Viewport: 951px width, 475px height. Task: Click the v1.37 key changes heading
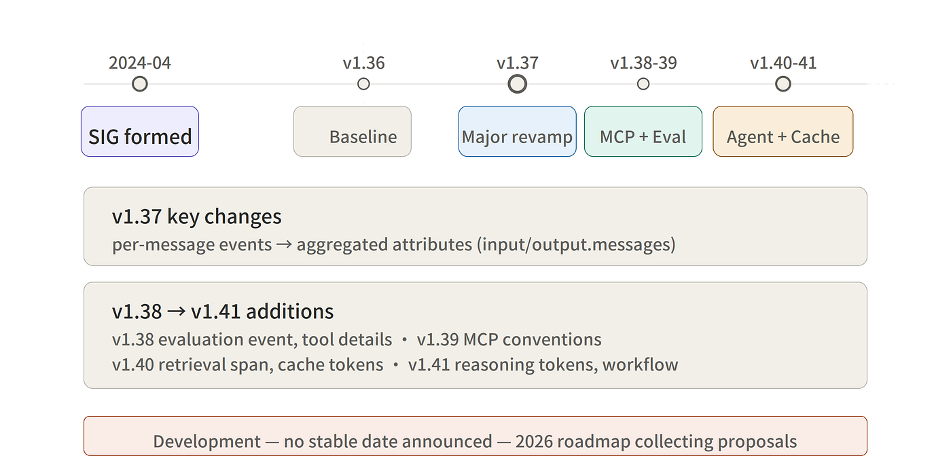point(196,217)
